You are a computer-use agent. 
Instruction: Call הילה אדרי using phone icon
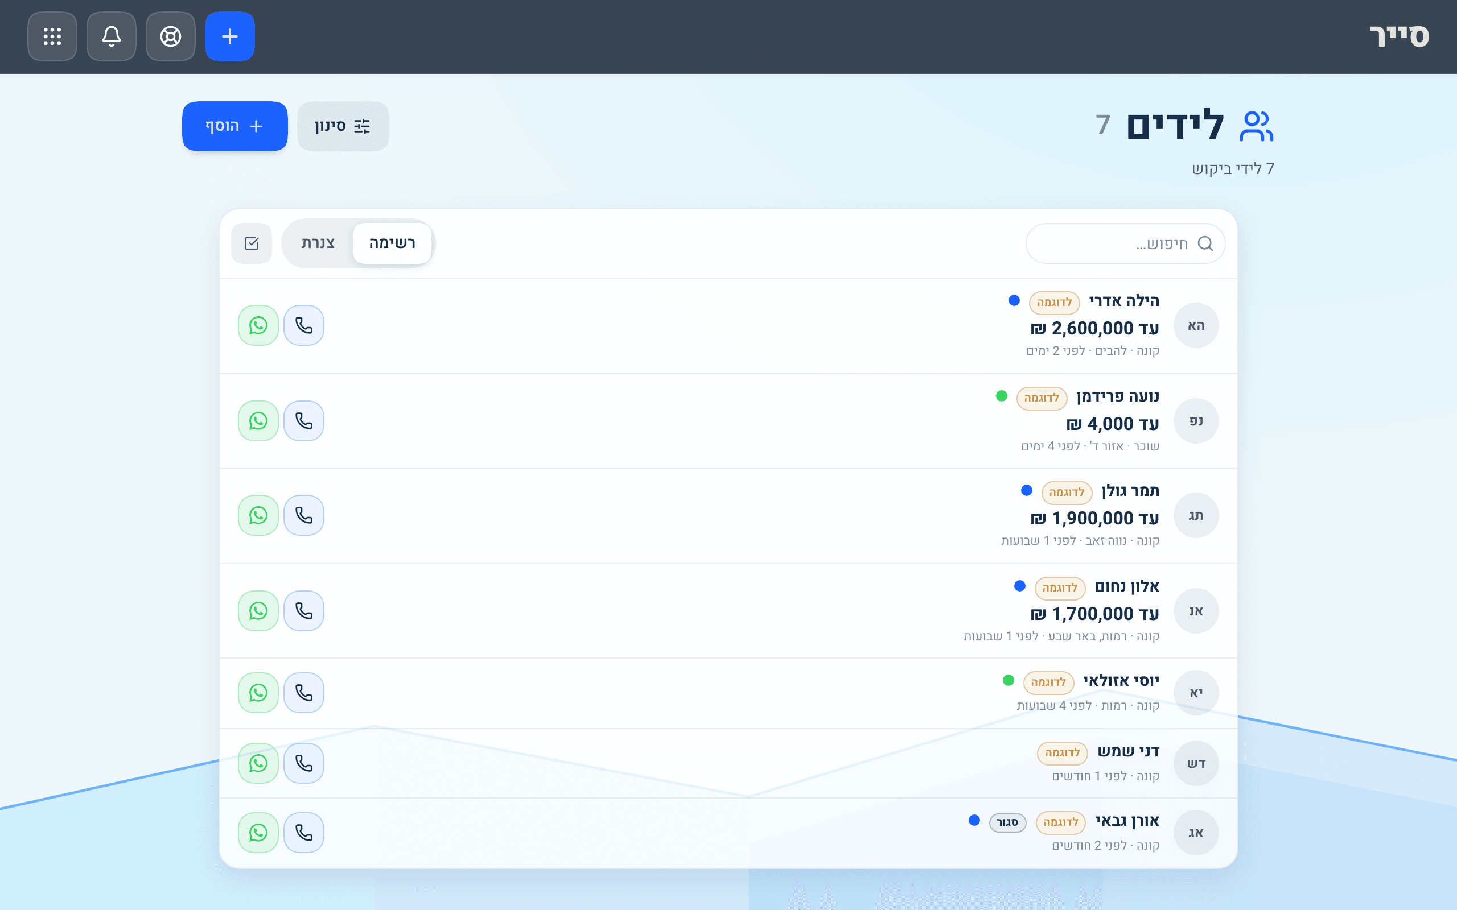303,325
